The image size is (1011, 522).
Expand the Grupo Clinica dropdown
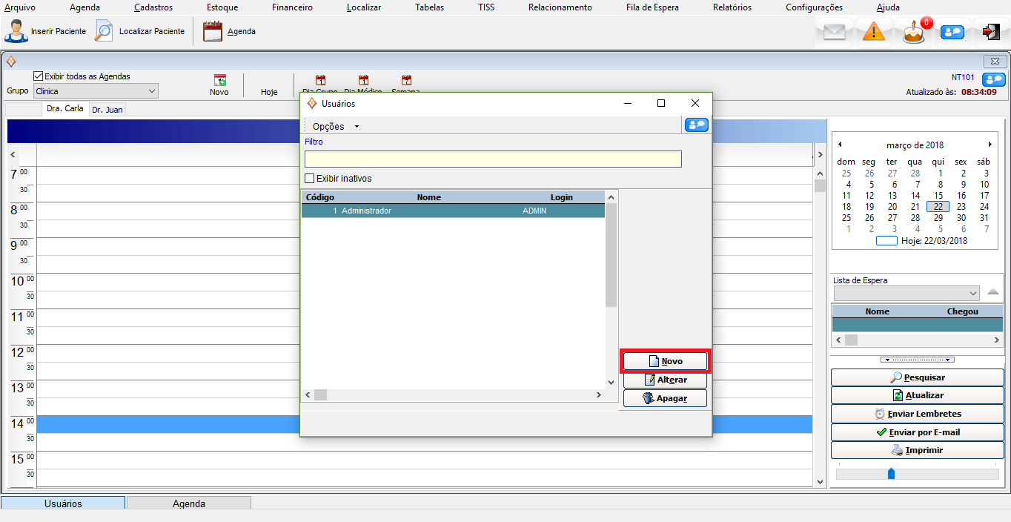pyautogui.click(x=151, y=91)
